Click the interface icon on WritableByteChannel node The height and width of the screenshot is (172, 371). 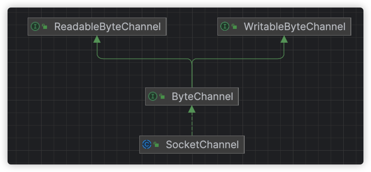point(225,26)
